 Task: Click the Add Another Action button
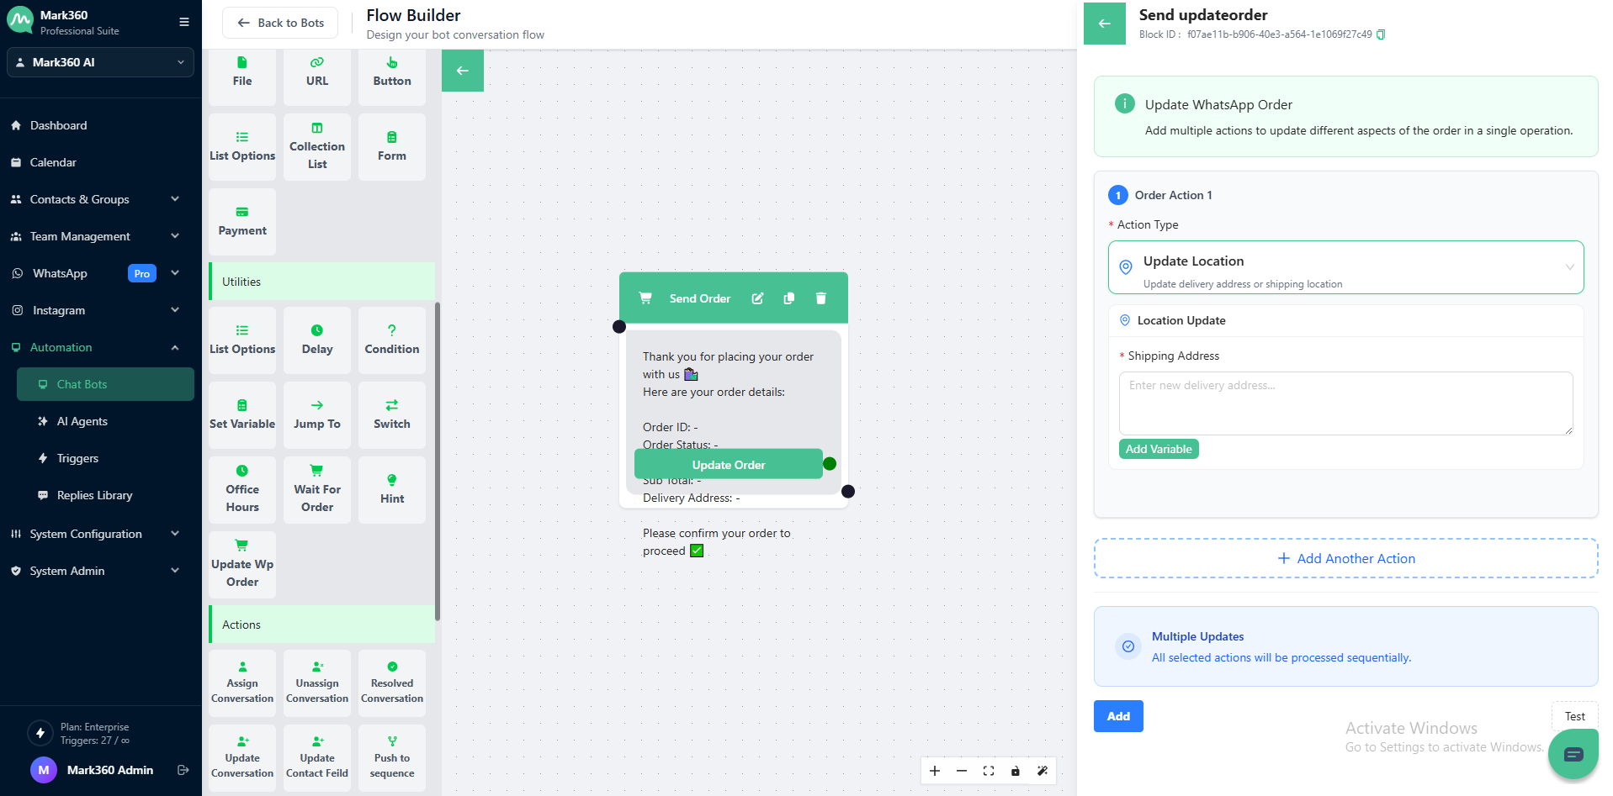1345,558
